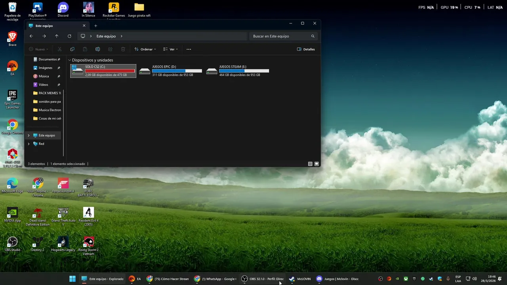The image size is (507, 285).
Task: Select JUEGOS STEAM (E:) drive
Action: click(x=238, y=71)
